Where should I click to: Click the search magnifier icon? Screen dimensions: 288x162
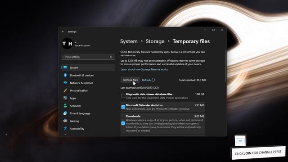111,57
